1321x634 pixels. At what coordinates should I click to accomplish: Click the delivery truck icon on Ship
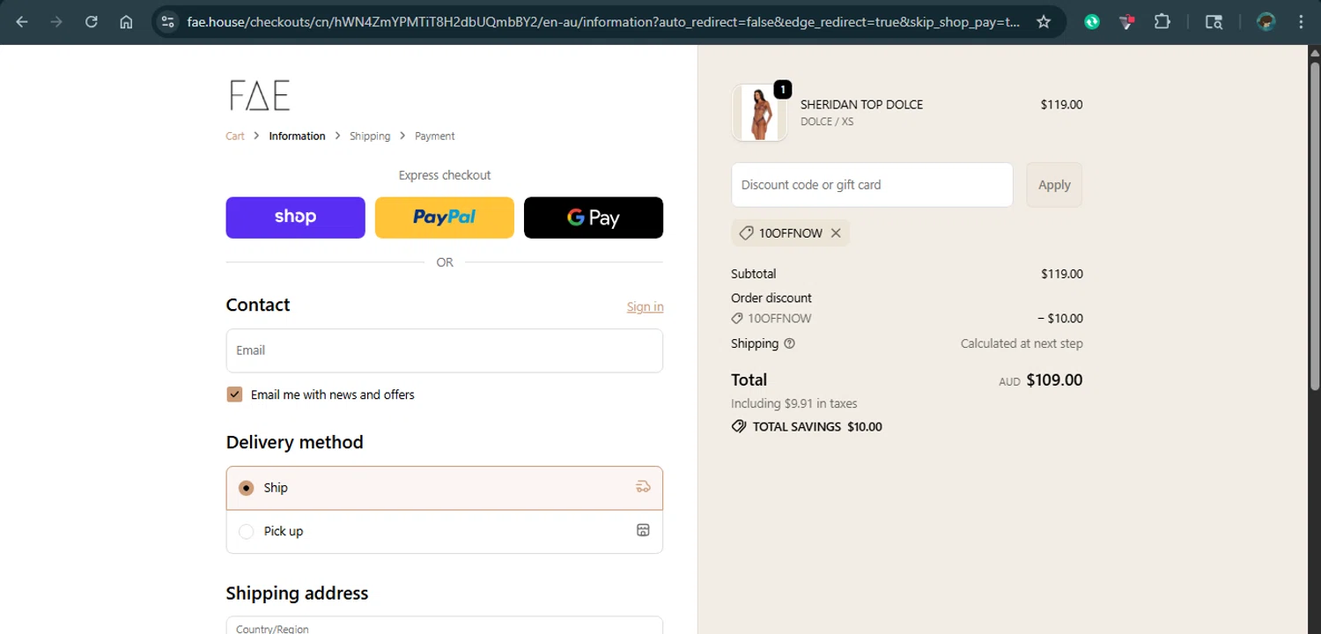643,487
